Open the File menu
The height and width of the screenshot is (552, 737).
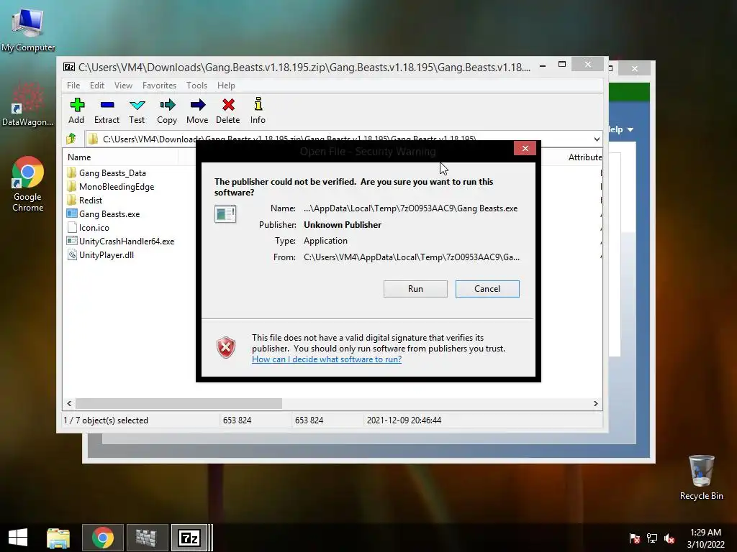73,86
